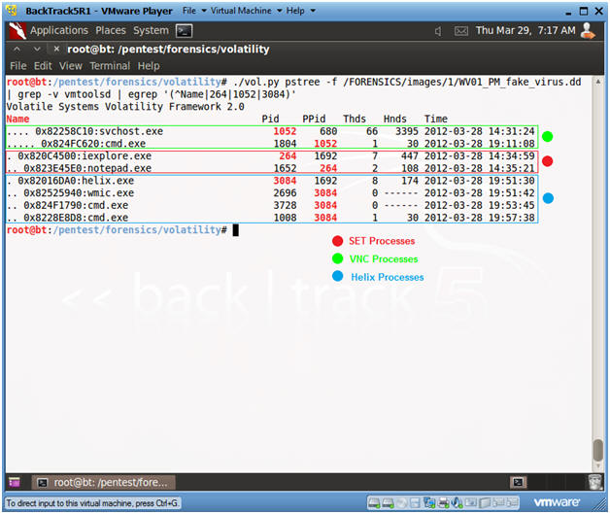Viewport: 610px width, 514px height.
Task: Open the terminal File menu
Action: pyautogui.click(x=17, y=66)
